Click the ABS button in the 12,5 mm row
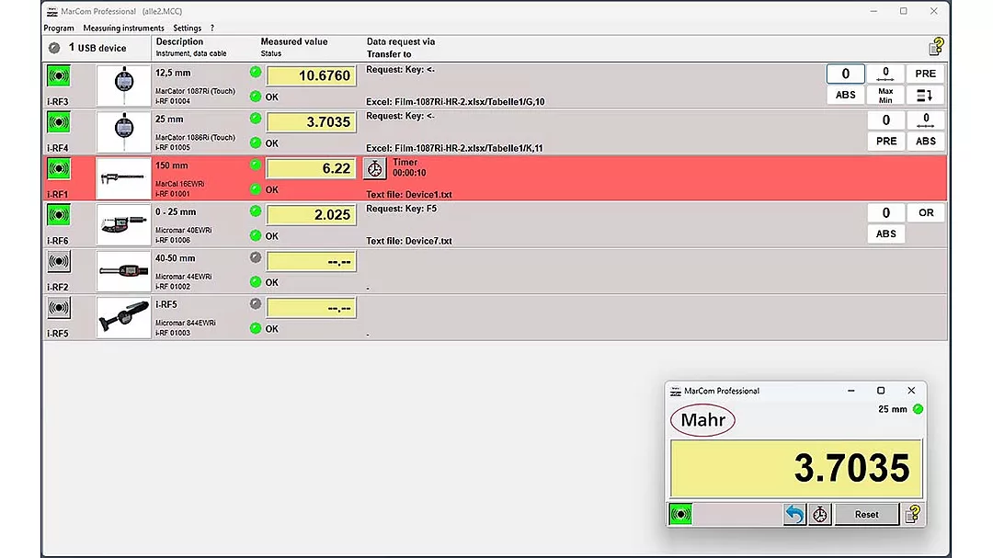This screenshot has width=993, height=558. [846, 95]
